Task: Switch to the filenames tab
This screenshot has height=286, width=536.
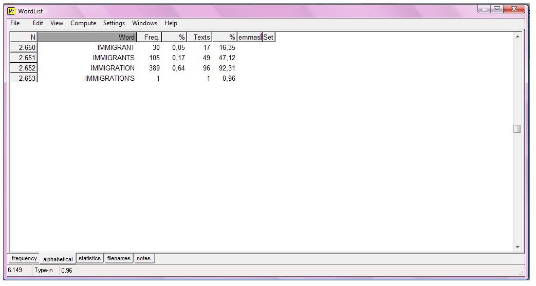Action: [x=119, y=258]
